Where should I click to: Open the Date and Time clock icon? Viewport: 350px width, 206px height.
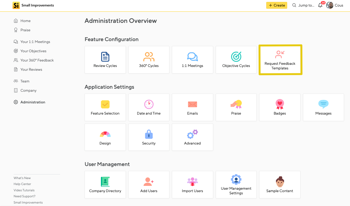pos(149,104)
